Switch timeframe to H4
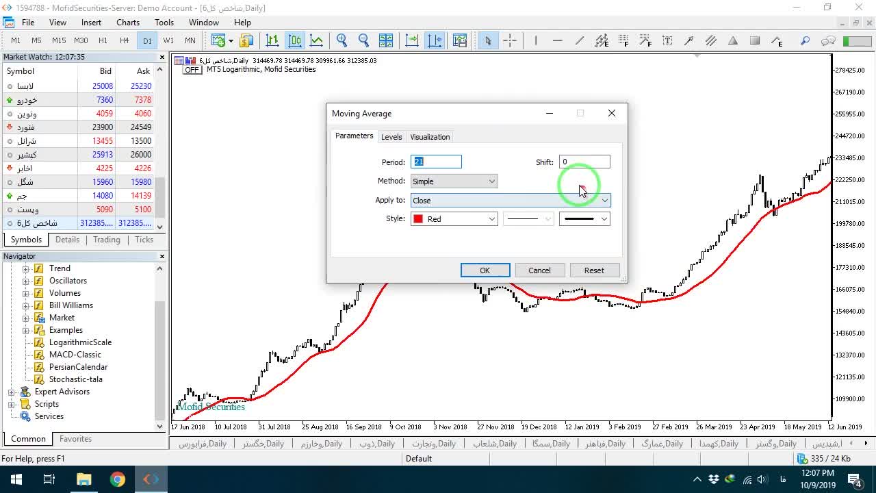 [x=124, y=40]
